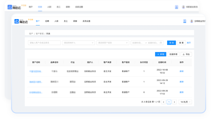
Task: Click 删除 link in the 2022-10-08 row
Action: 182,71
